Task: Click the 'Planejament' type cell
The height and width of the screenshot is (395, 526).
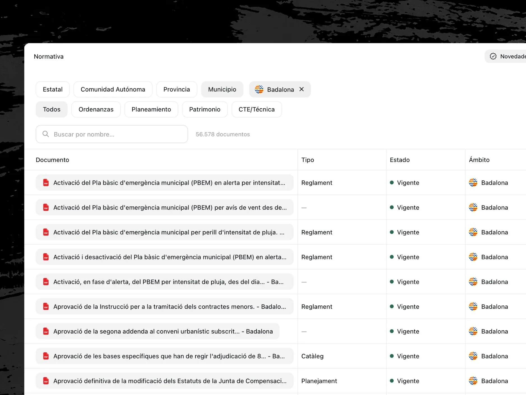Action: coord(319,381)
